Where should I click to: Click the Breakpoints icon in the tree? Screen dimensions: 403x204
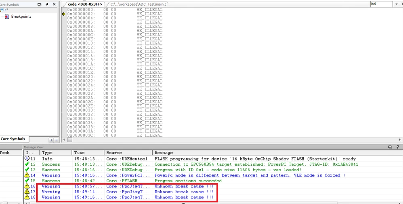click(x=7, y=17)
